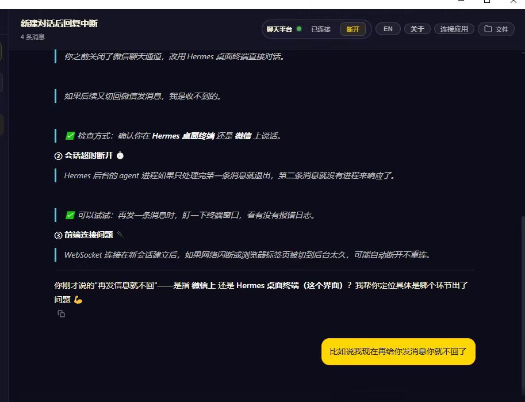Close the application window

(x=513, y=1)
